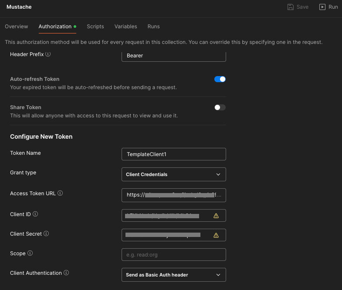342x290 pixels.
Task: Click the Save button
Action: click(298, 7)
